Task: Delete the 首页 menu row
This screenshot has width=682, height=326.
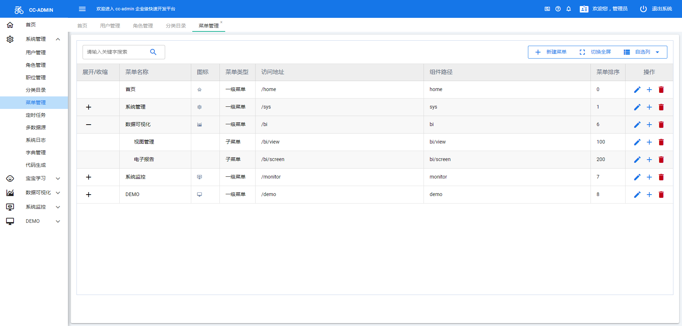Action: (661, 90)
